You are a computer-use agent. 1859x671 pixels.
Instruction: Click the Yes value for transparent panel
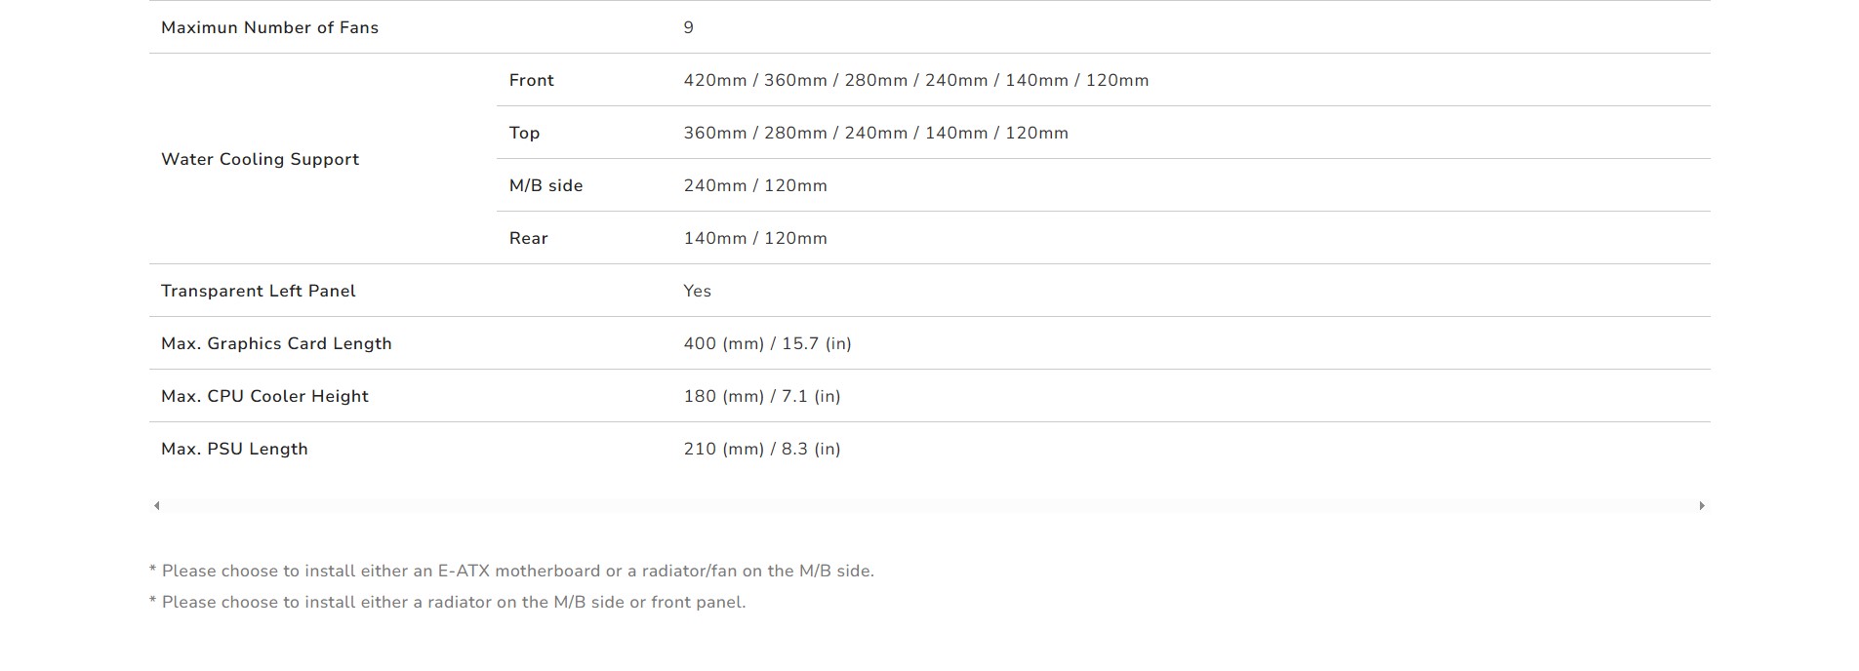pos(697,291)
